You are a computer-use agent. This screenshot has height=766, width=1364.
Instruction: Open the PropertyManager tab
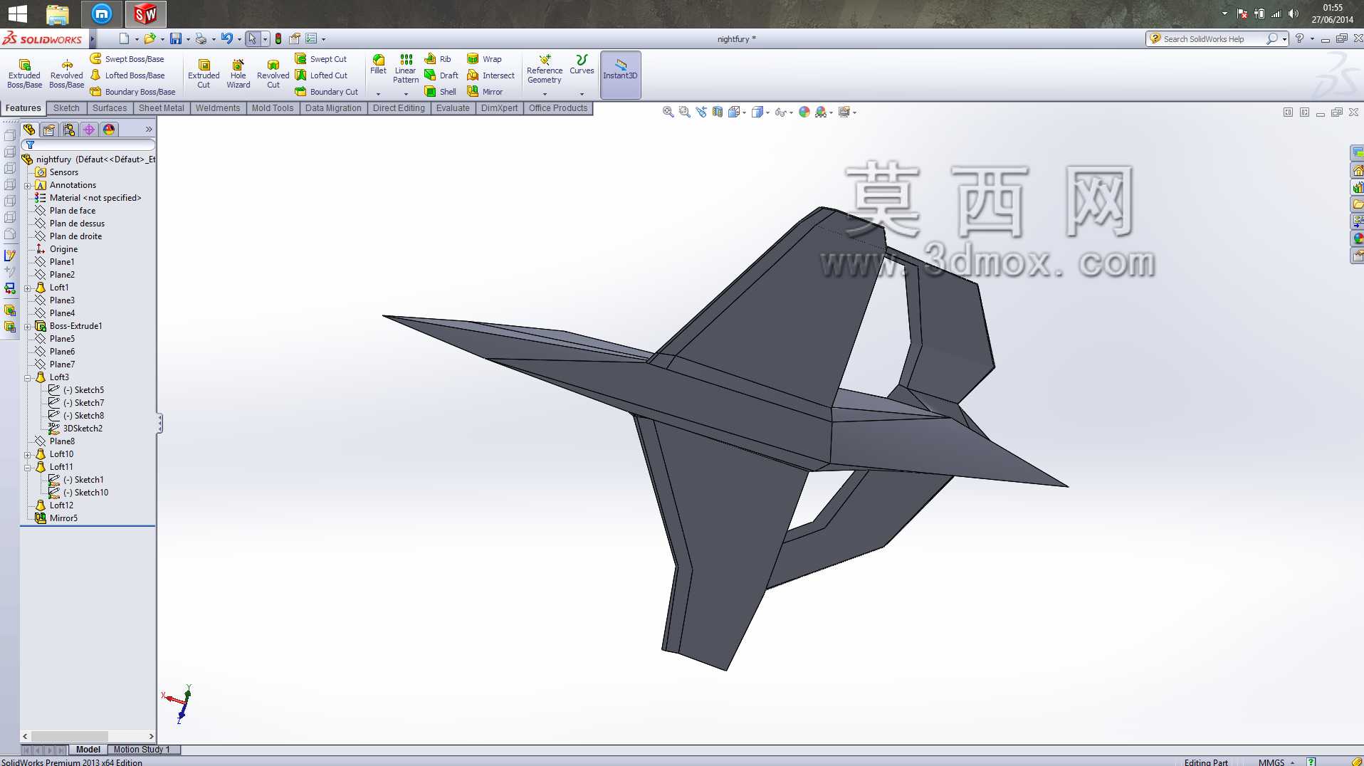click(49, 130)
